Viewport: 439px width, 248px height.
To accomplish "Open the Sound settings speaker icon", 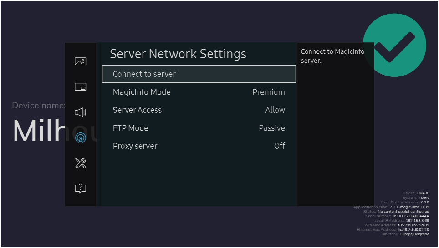I will pyautogui.click(x=80, y=112).
